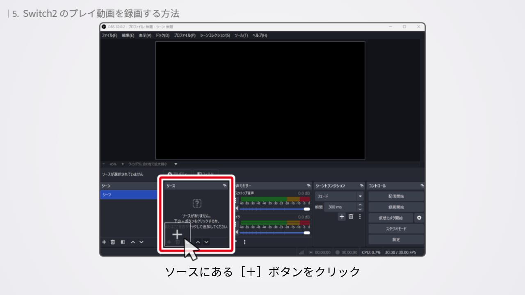Open the scene filters icon
The height and width of the screenshot is (295, 525).
pos(123,242)
